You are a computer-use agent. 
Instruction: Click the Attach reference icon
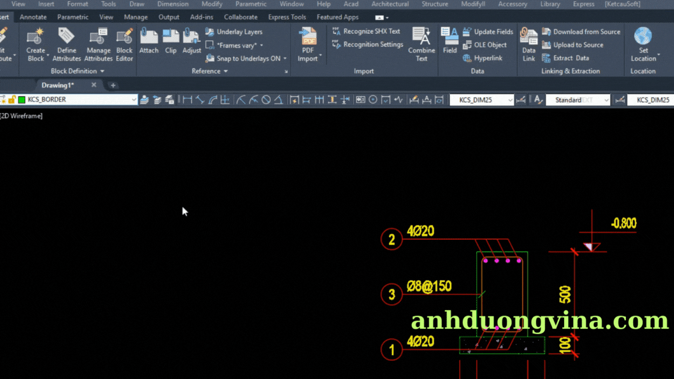coord(149,38)
